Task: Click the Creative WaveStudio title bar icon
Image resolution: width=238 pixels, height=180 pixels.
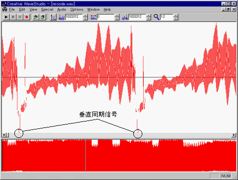Action: pos(4,4)
